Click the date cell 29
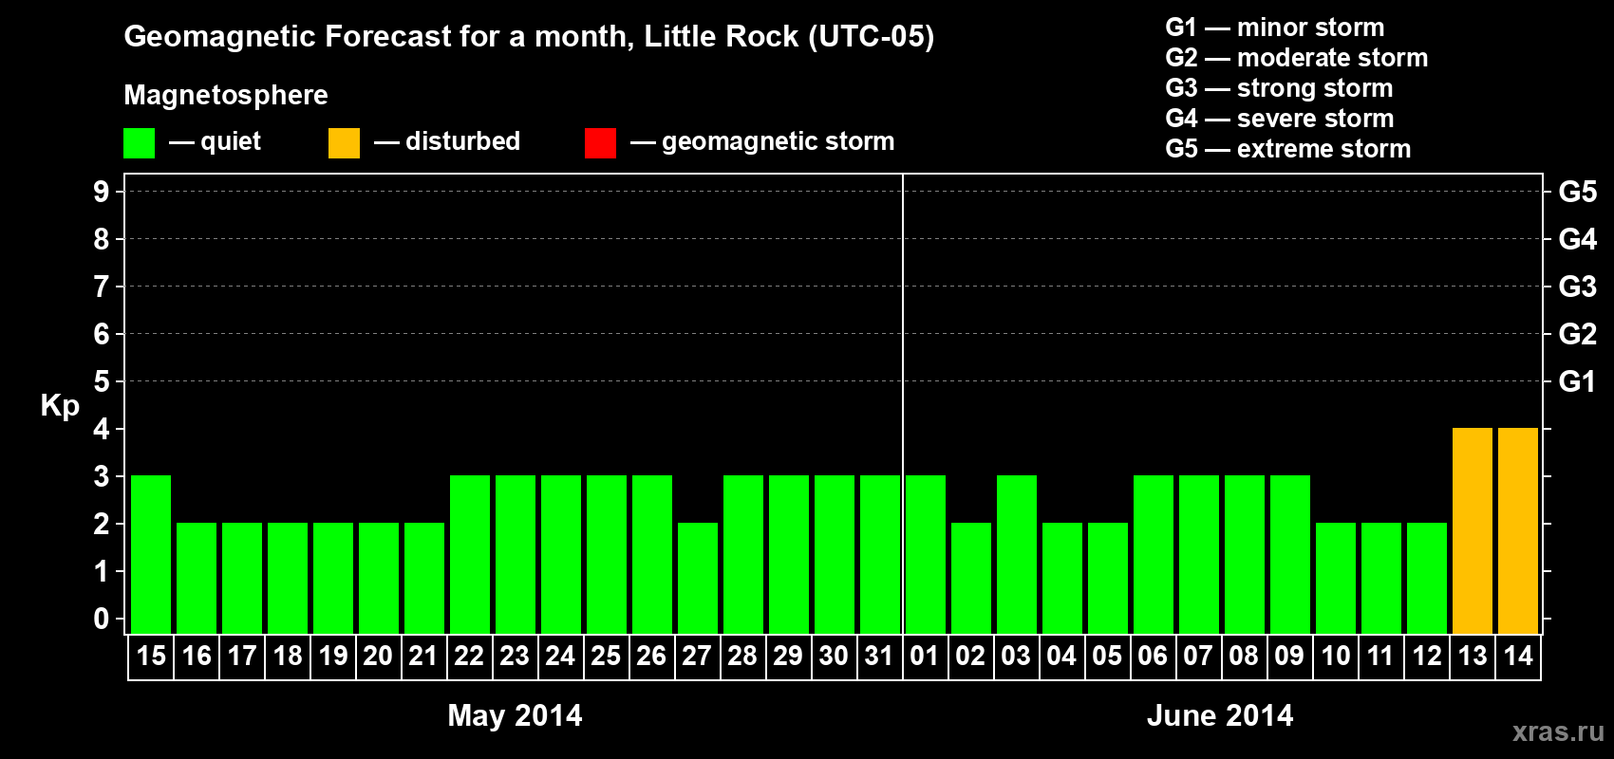Screen dimensions: 1614x759 tap(789, 657)
